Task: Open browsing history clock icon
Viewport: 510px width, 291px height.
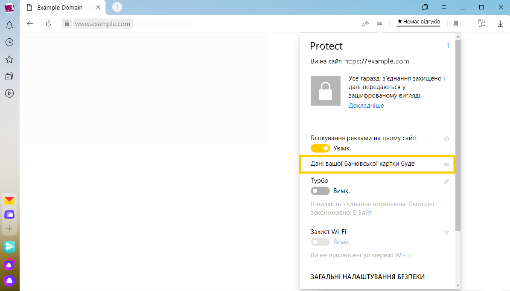Action: point(9,42)
